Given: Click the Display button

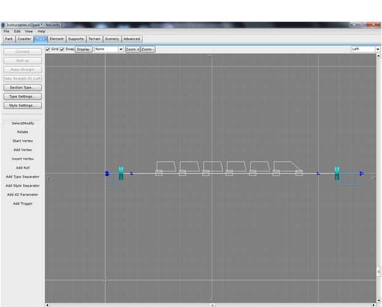Looking at the screenshot, I should coord(83,49).
